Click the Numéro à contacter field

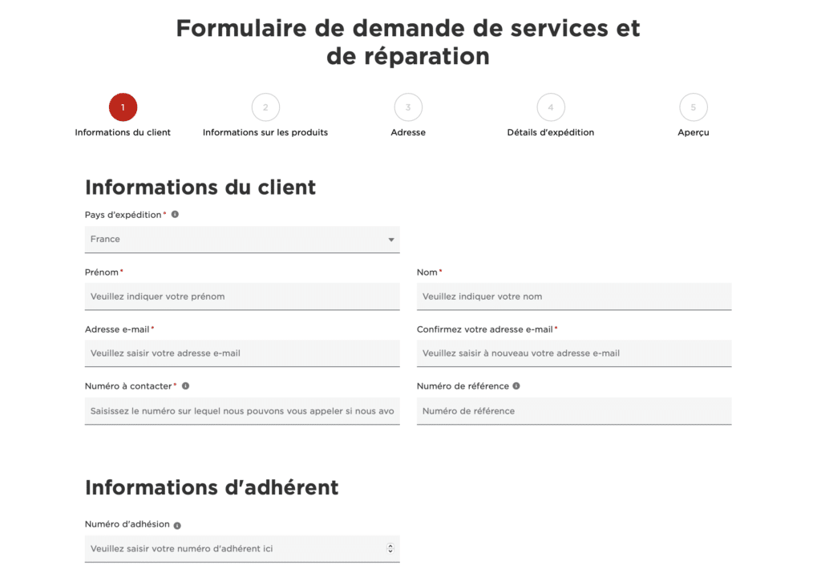(242, 410)
